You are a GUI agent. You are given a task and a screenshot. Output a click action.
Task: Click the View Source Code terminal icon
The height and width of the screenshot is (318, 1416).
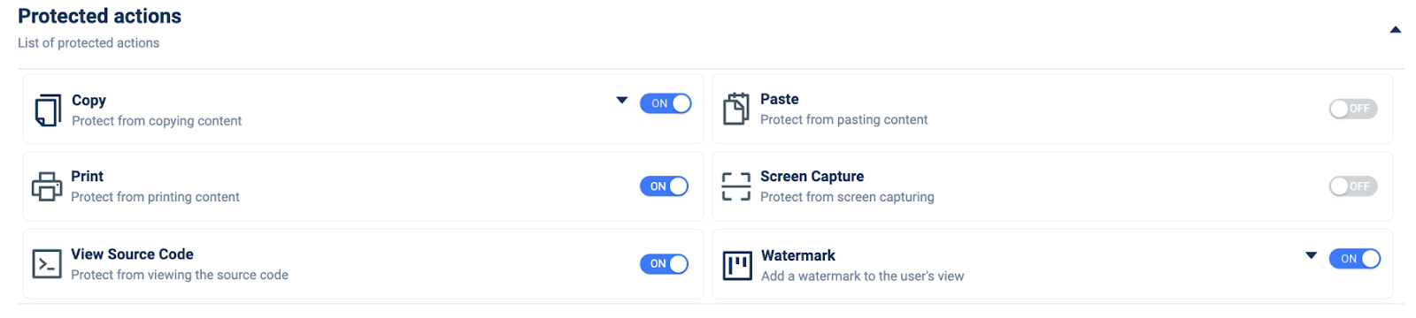[x=47, y=264]
